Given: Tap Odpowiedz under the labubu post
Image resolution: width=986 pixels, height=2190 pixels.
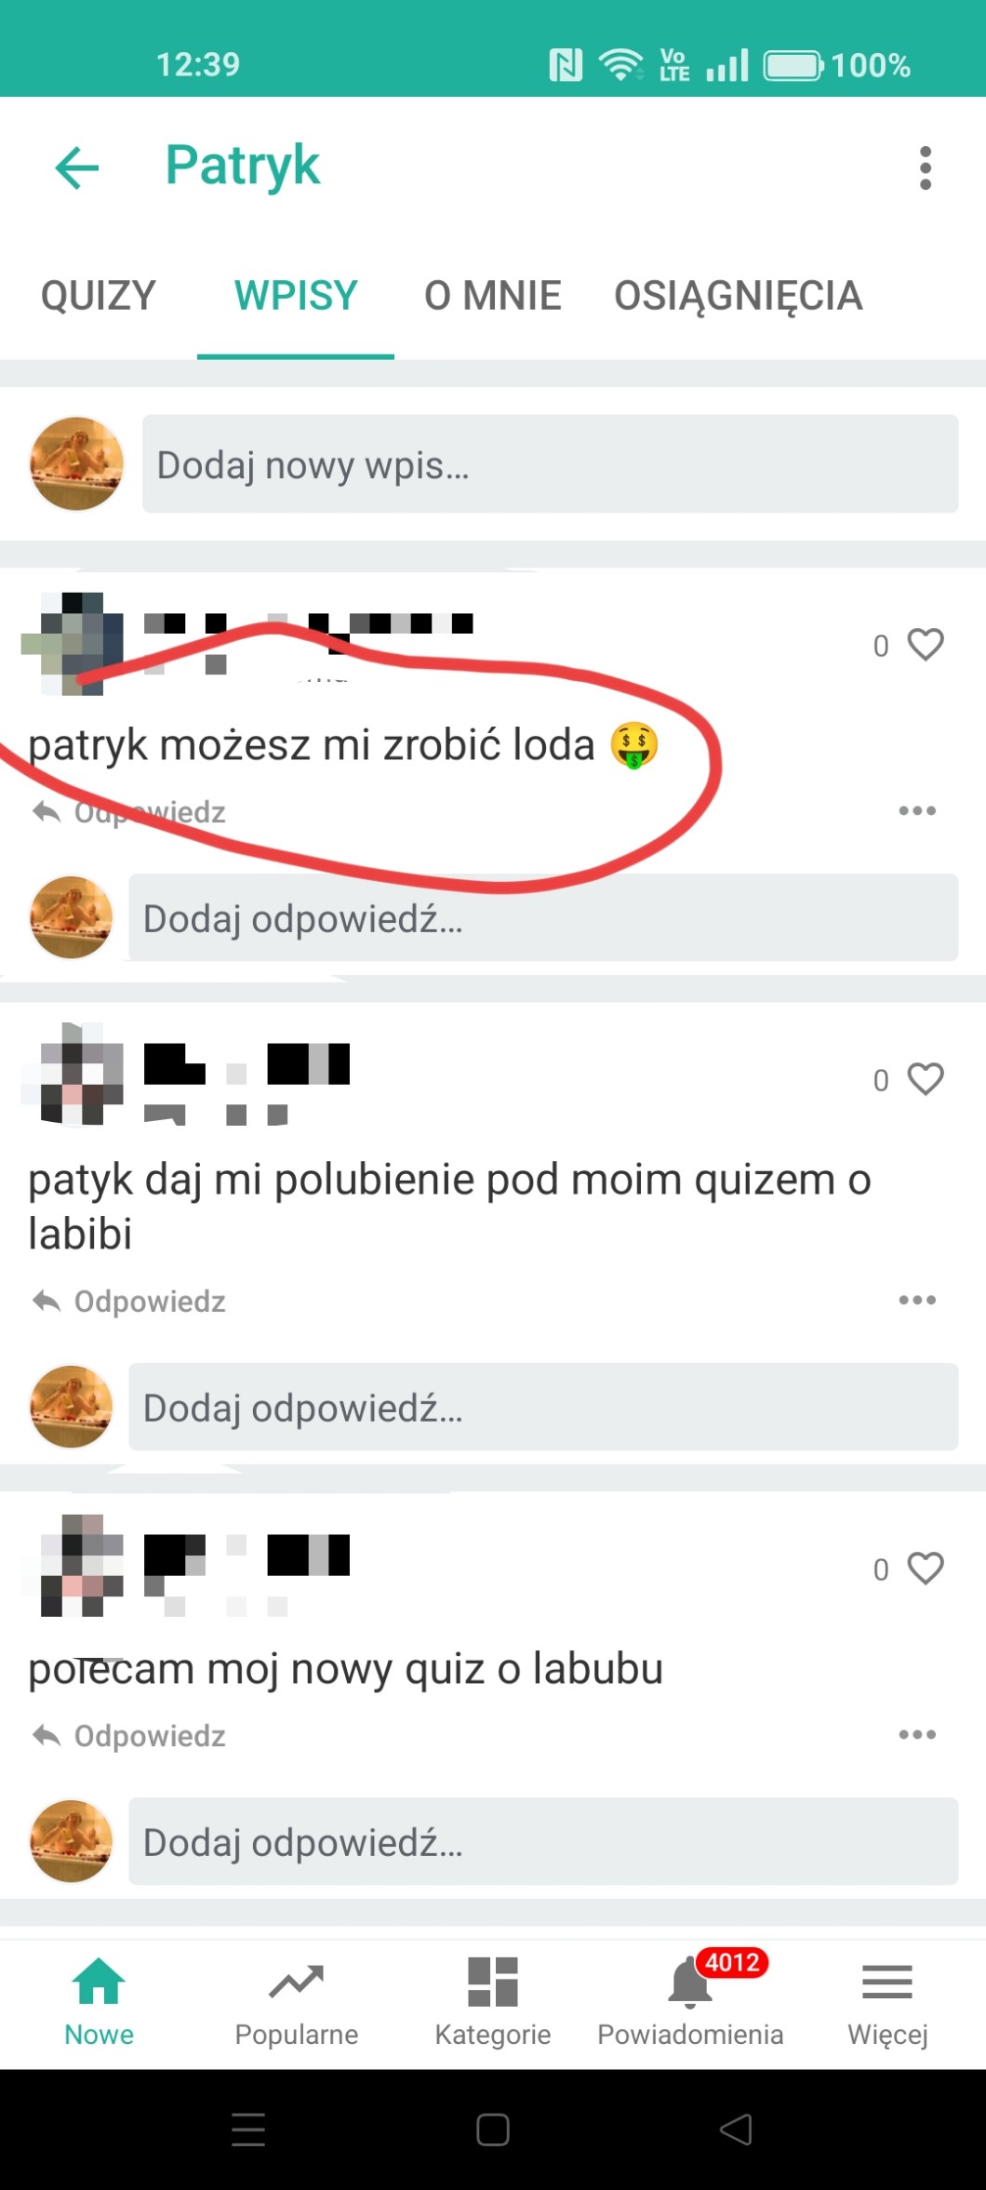Looking at the screenshot, I should 129,1735.
